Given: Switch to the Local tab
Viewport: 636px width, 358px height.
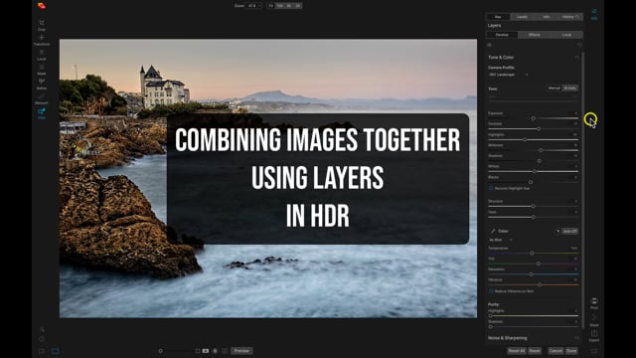Looking at the screenshot, I should pos(566,35).
